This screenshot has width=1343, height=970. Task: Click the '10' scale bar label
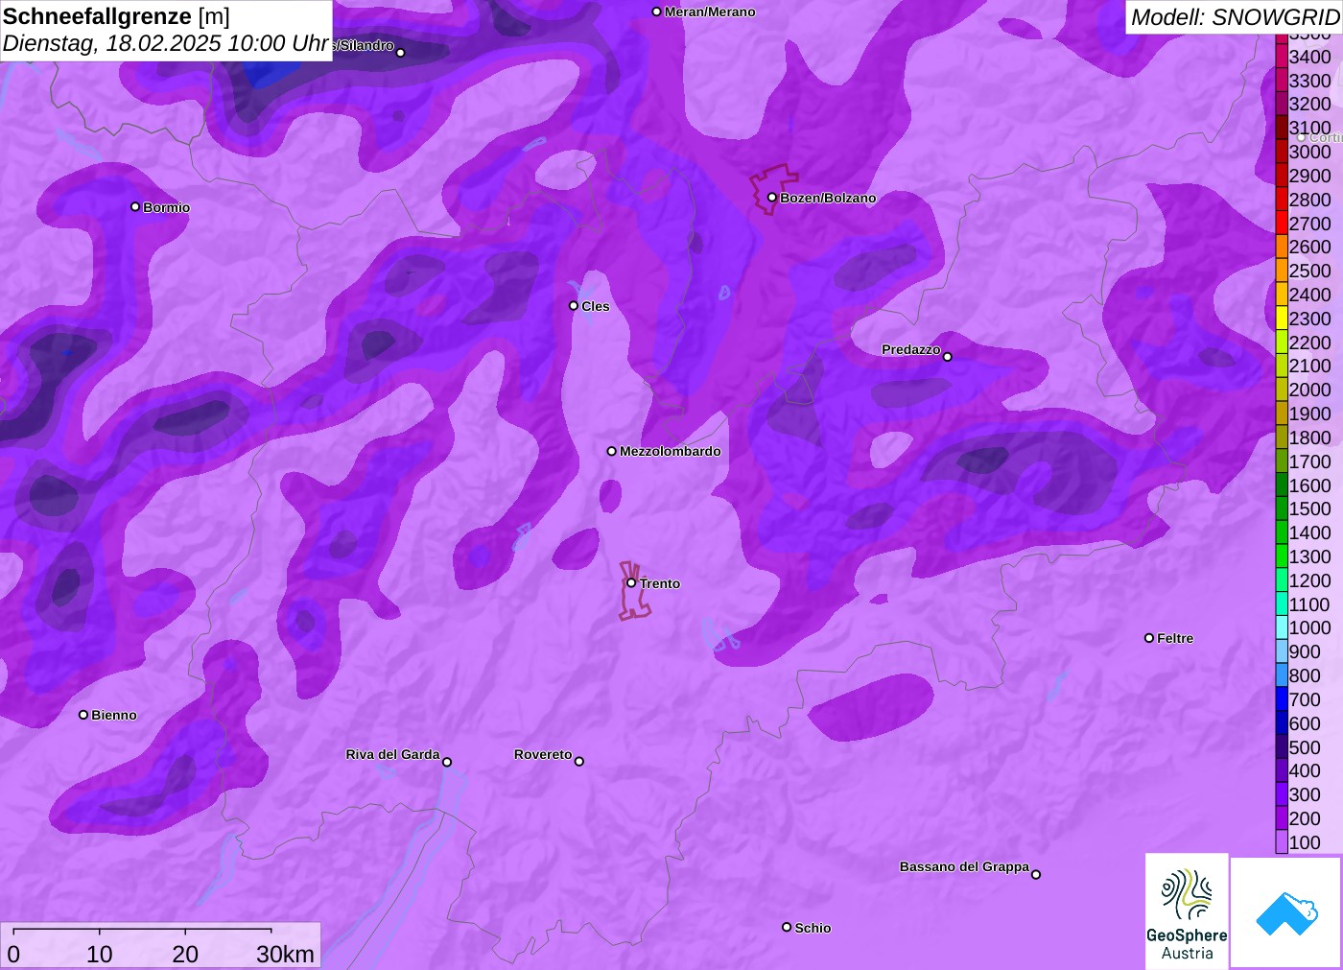click(x=100, y=955)
